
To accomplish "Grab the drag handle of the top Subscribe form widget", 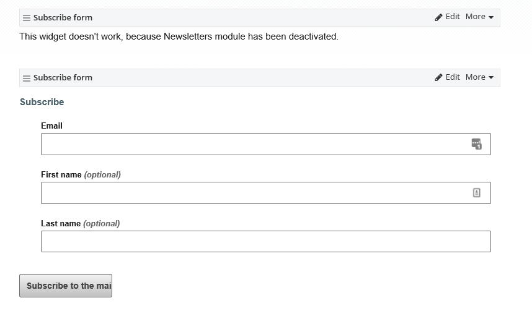I will click(27, 18).
